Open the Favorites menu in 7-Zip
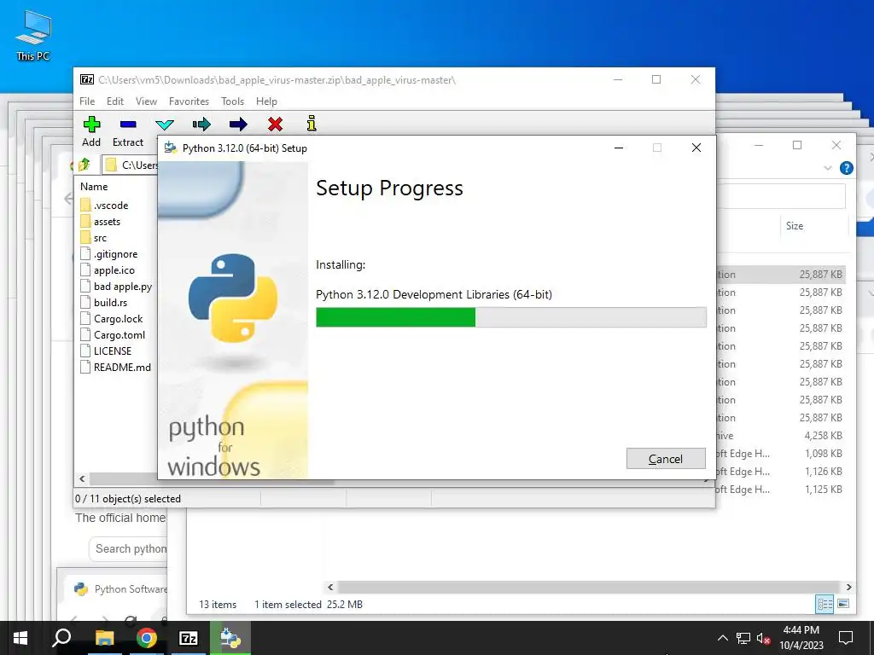Viewport: 874px width, 655px height. click(189, 101)
